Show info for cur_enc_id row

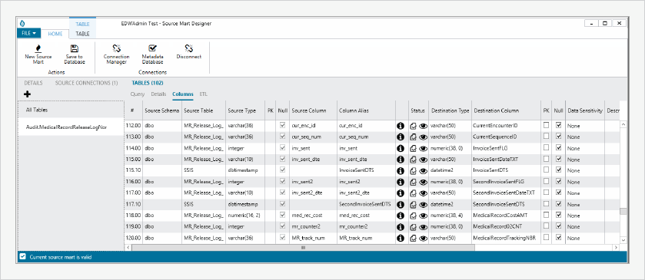pos(401,126)
